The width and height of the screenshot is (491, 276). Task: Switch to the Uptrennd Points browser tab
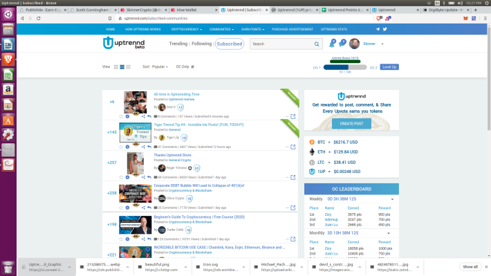coord(345,10)
